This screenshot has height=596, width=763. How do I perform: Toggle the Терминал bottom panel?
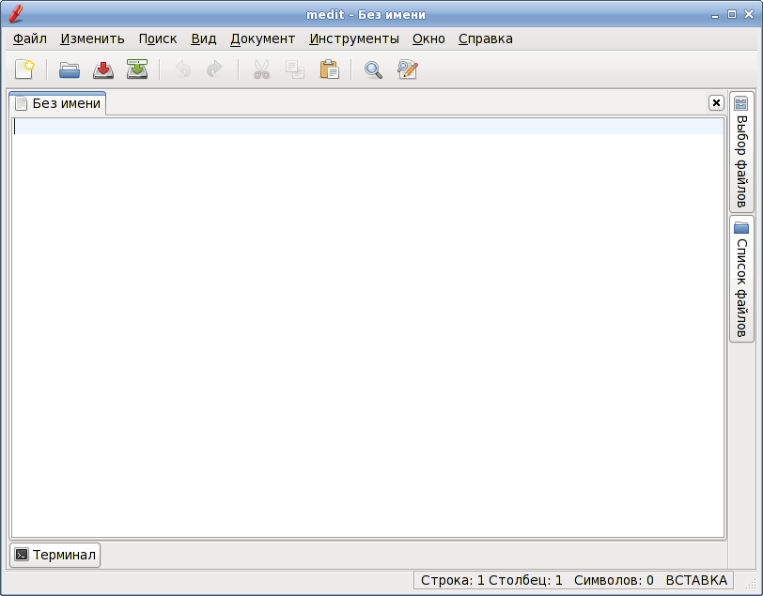tap(55, 555)
